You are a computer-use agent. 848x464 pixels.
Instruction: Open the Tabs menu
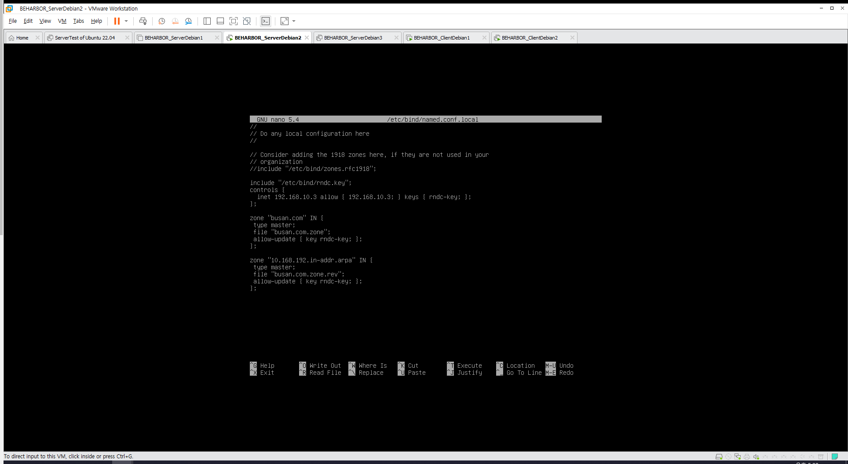click(x=78, y=21)
